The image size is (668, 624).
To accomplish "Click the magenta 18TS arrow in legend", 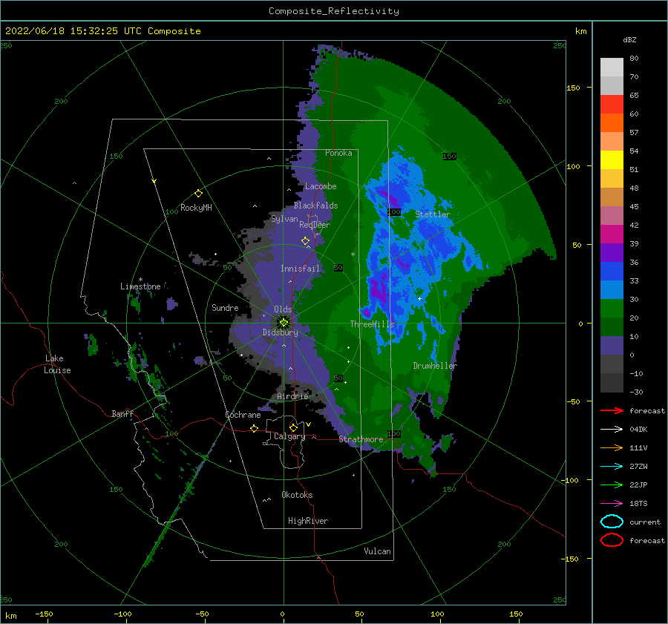I will [612, 503].
